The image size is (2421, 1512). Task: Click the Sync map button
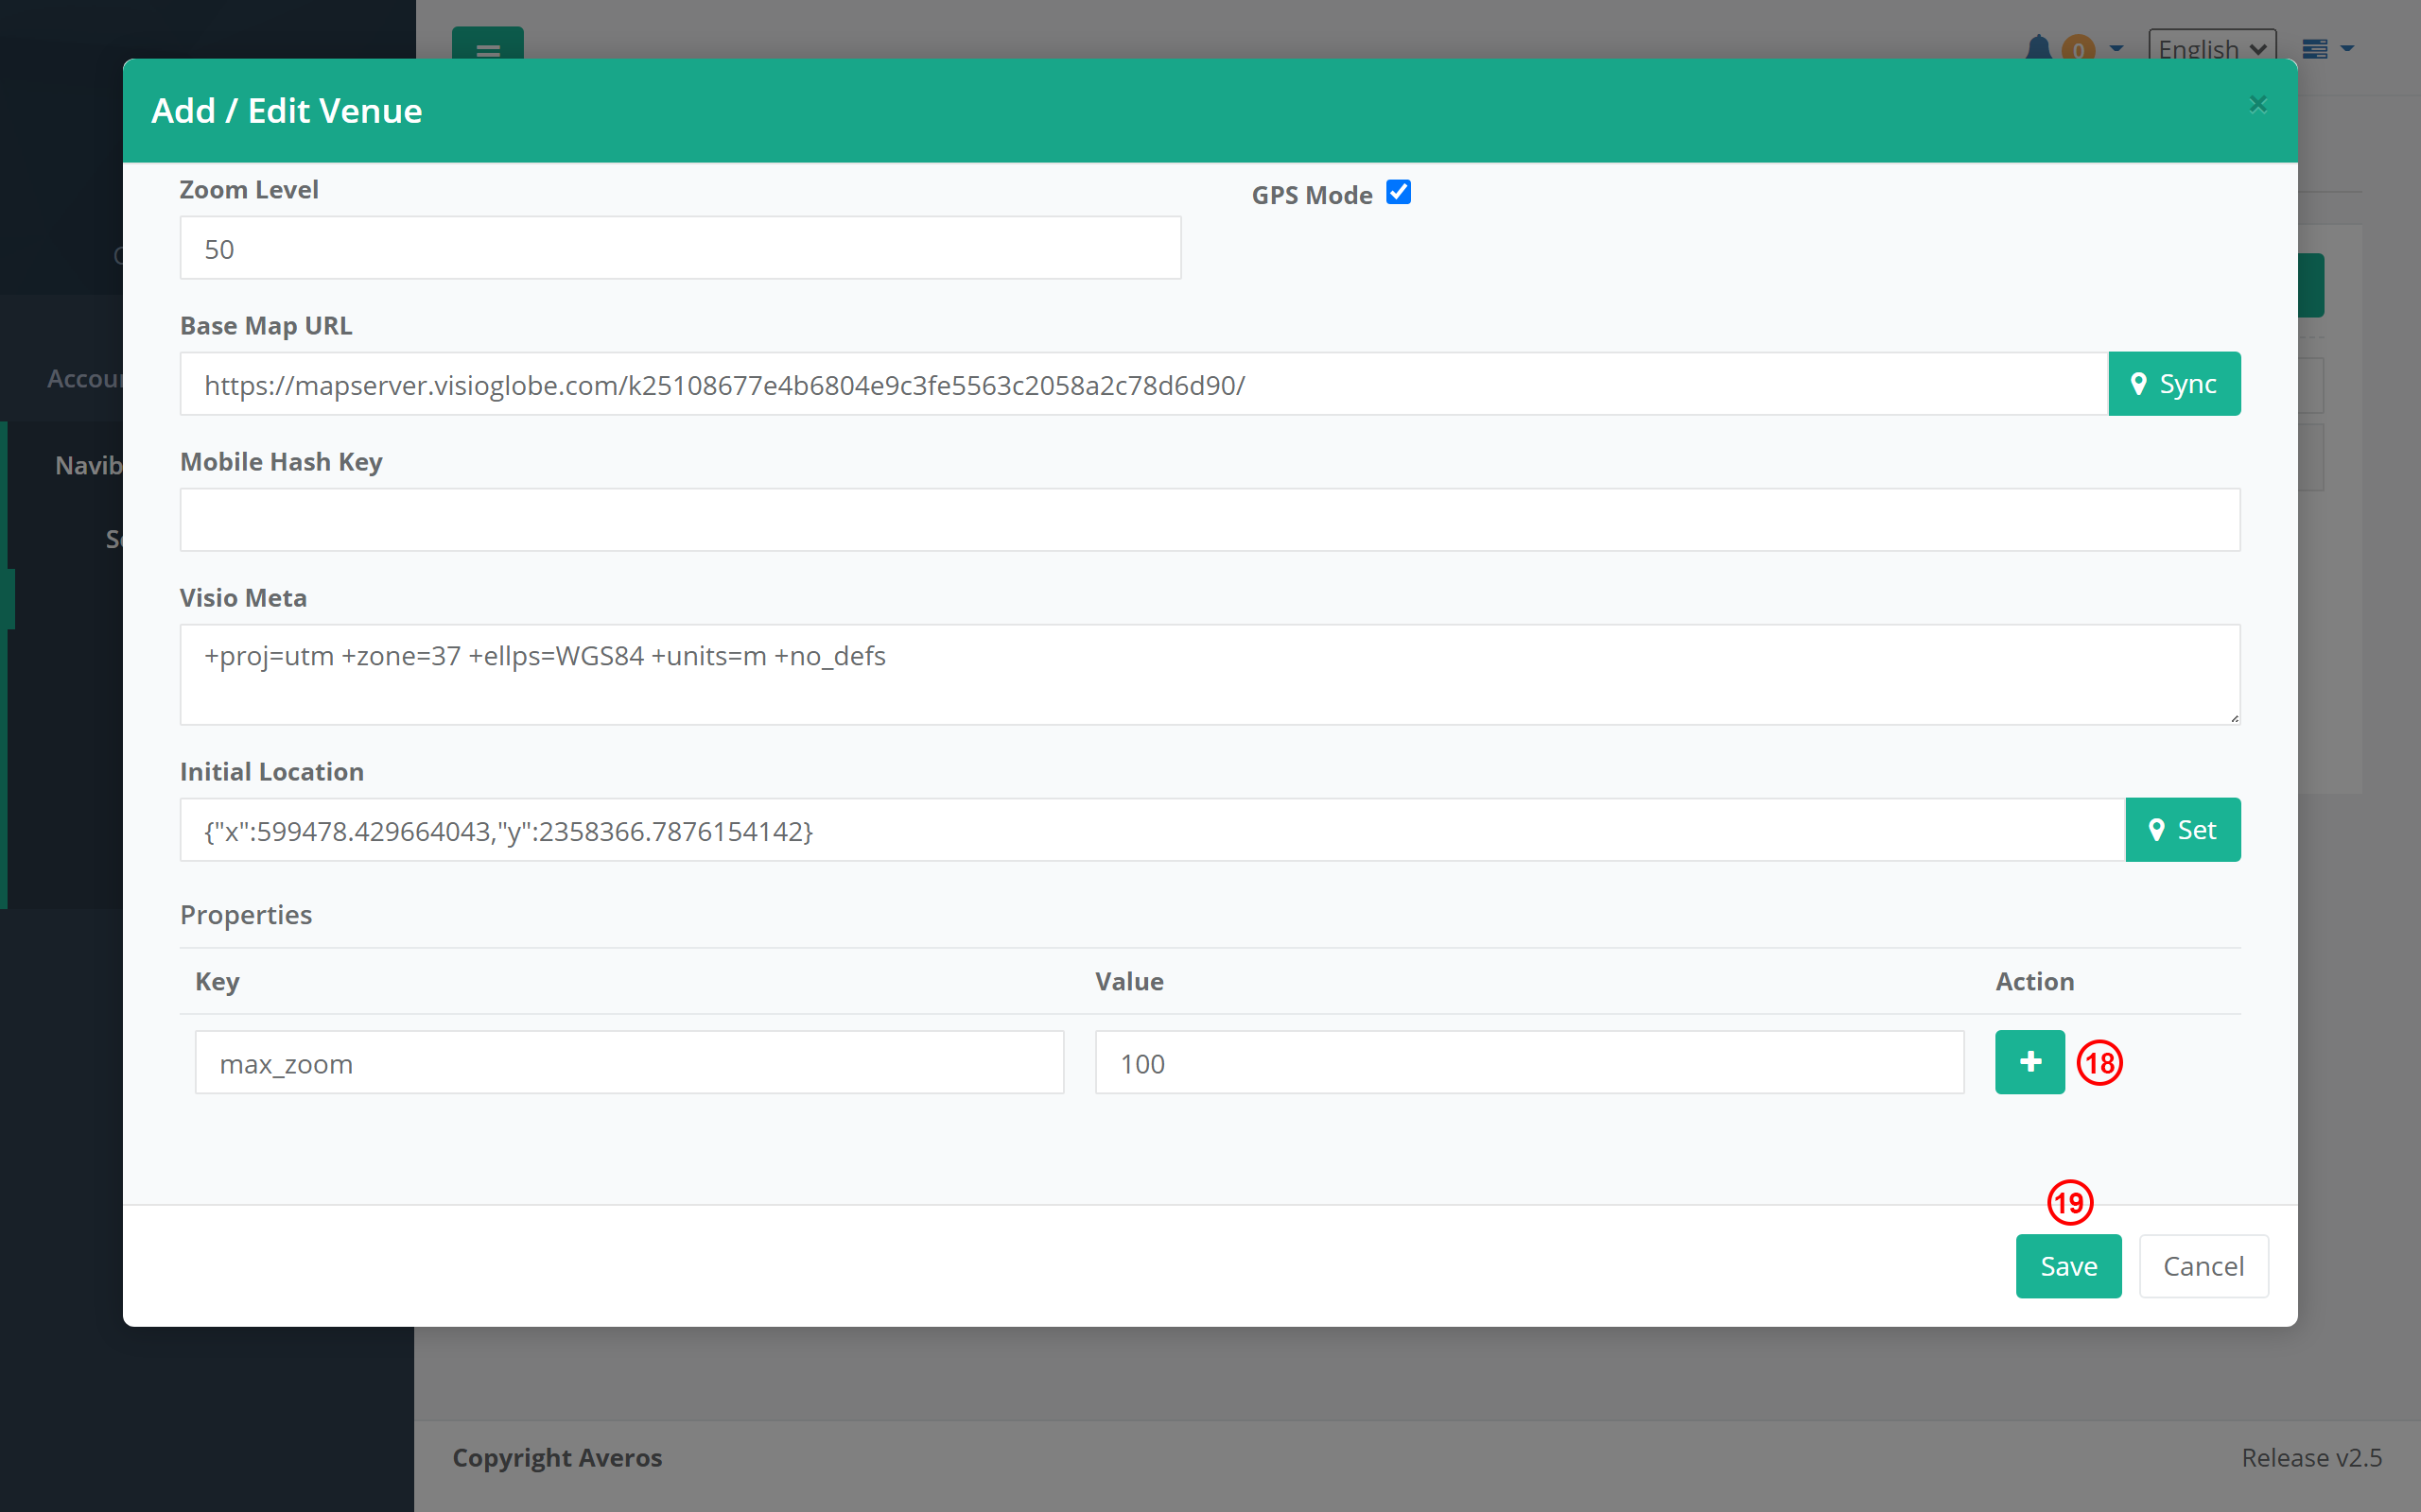pyautogui.click(x=2173, y=384)
